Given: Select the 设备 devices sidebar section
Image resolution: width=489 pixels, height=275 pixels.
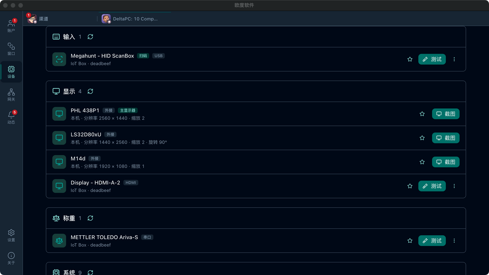Looking at the screenshot, I should [11, 72].
